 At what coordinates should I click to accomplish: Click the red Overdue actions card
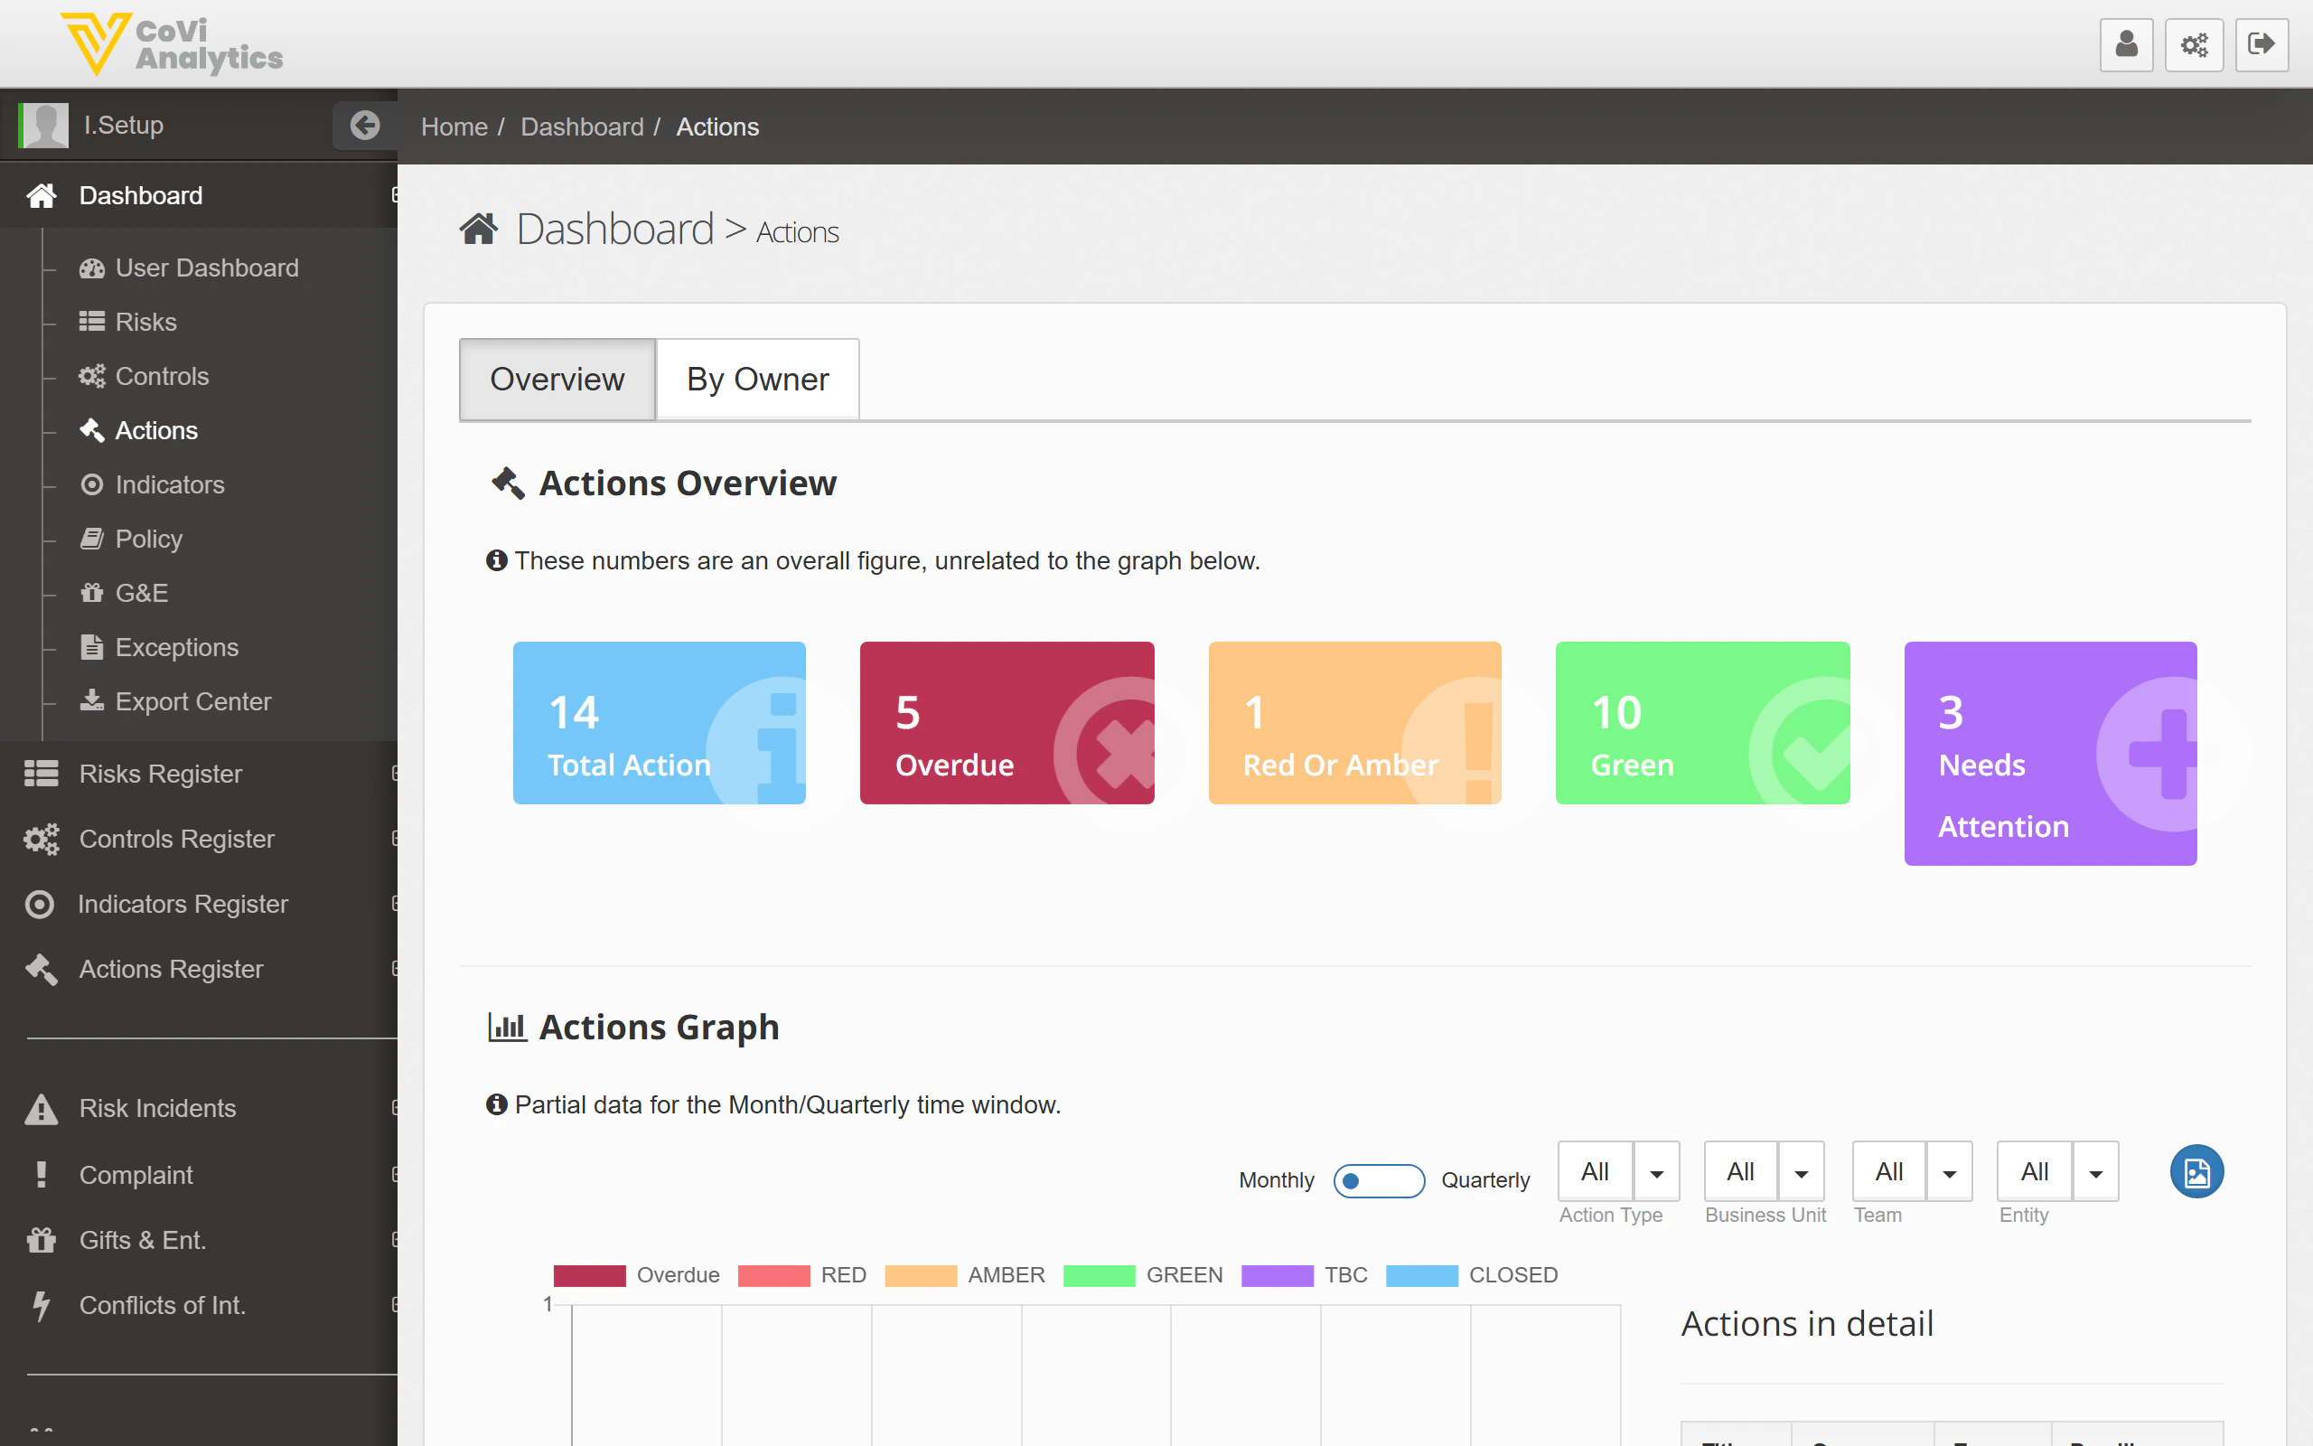pyautogui.click(x=1006, y=723)
